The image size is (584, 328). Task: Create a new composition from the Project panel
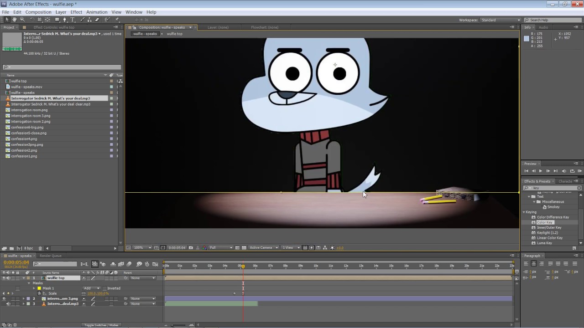19,248
